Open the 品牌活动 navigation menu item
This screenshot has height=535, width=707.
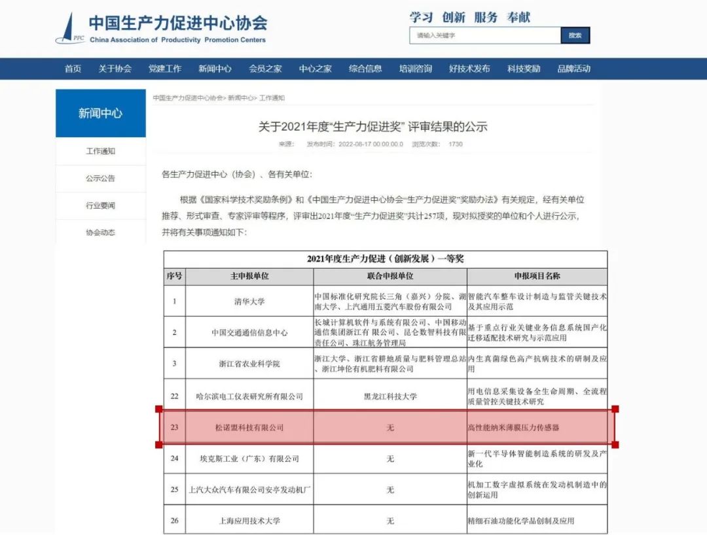(573, 69)
